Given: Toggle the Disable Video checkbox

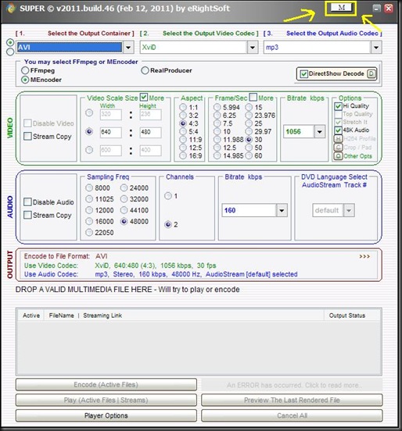Looking at the screenshot, I should pos(27,123).
